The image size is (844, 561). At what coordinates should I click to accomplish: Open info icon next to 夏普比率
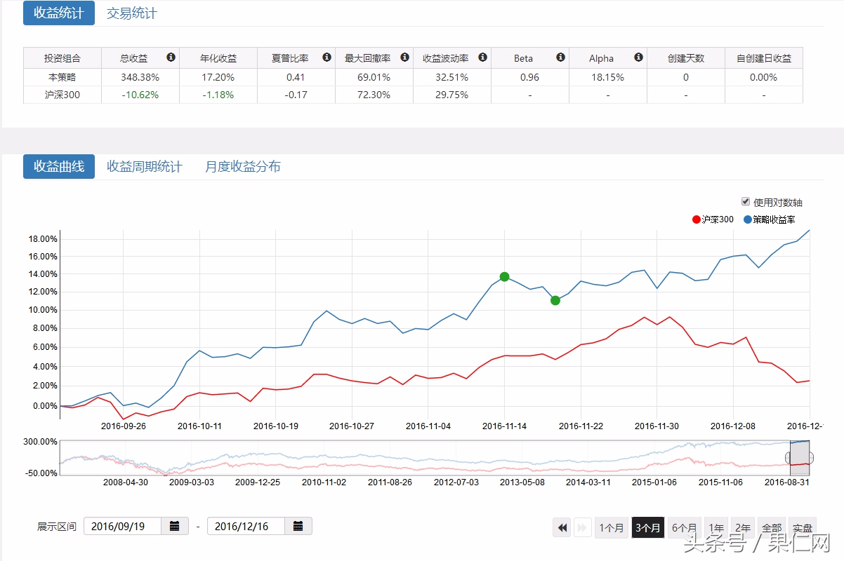click(x=327, y=58)
